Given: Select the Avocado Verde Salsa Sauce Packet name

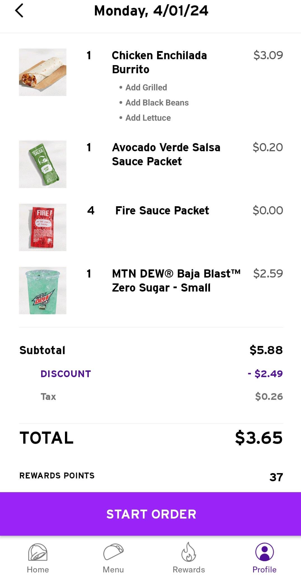Looking at the screenshot, I should coord(166,154).
